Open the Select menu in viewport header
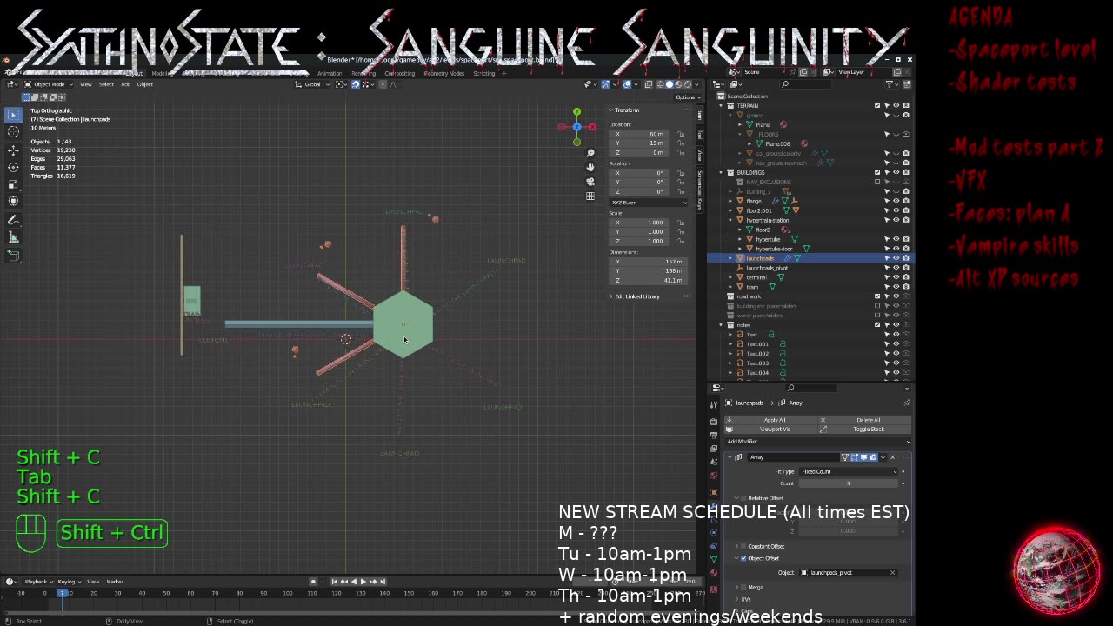The image size is (1113, 626). click(x=106, y=84)
